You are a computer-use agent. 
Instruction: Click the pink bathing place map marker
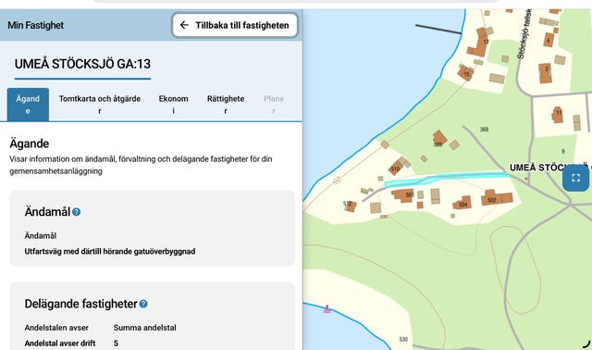(x=327, y=309)
